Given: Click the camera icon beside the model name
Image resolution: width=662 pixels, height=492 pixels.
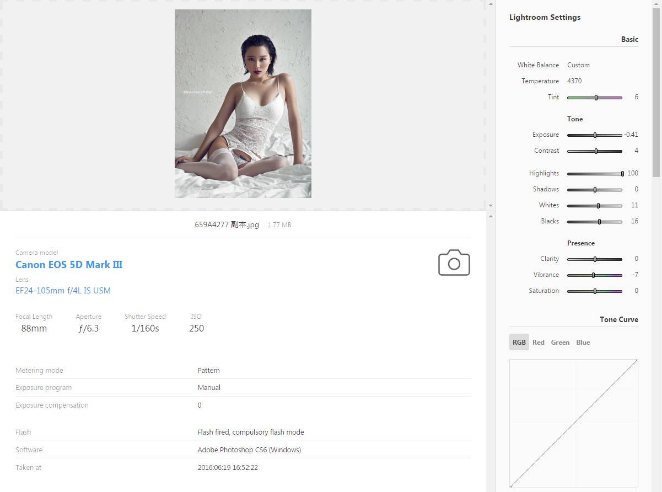Looking at the screenshot, I should [454, 263].
